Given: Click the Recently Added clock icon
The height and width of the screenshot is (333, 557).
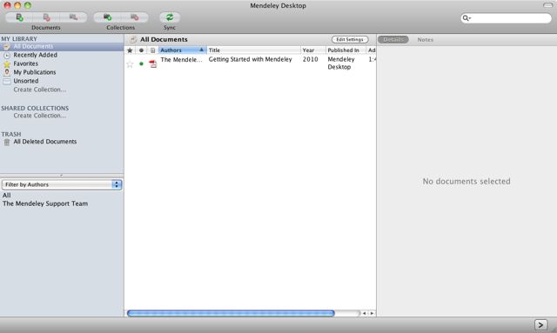Looking at the screenshot, I should (x=7, y=56).
